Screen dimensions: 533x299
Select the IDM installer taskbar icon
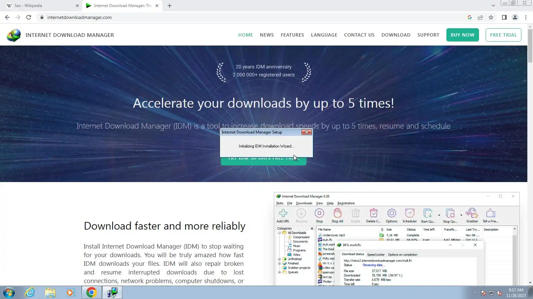click(112, 293)
